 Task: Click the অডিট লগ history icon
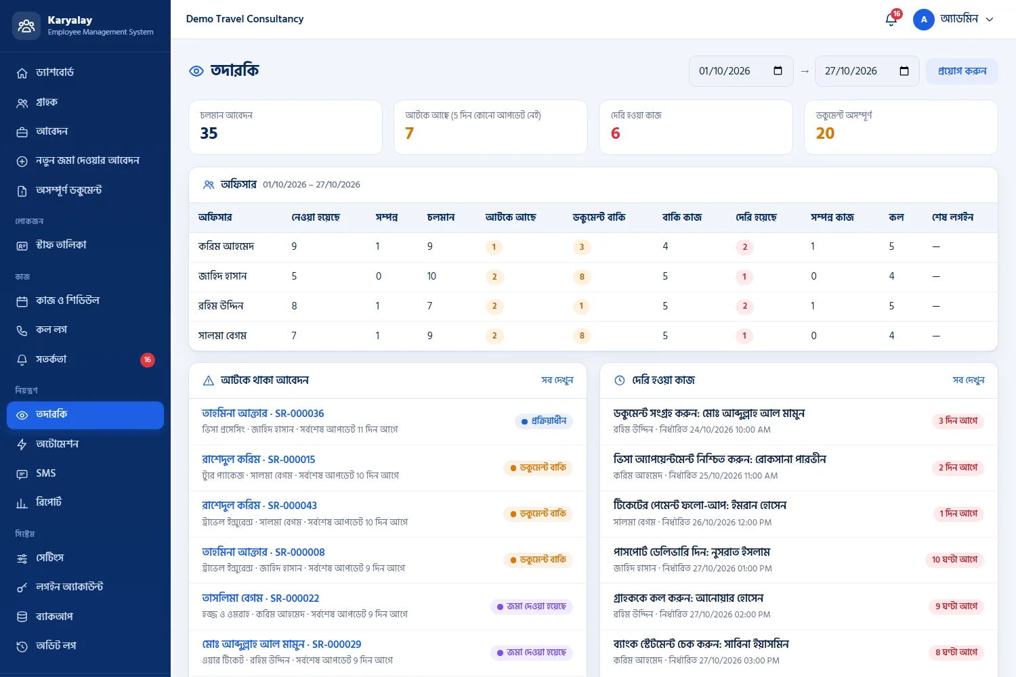pos(22,647)
